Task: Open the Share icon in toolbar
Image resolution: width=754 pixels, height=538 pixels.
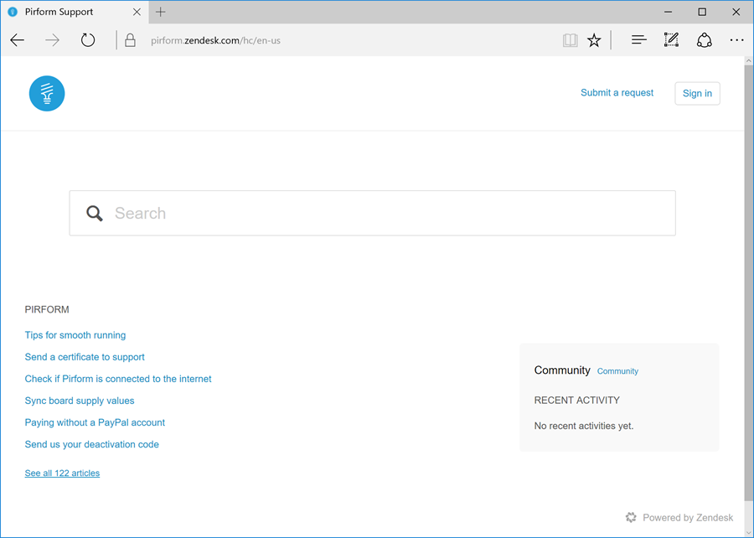Action: click(x=705, y=40)
